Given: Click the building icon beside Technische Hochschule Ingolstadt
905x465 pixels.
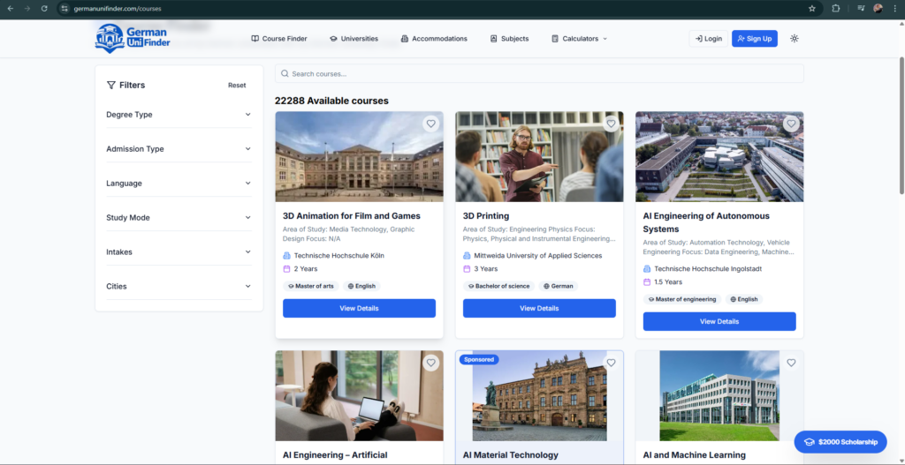Looking at the screenshot, I should pos(646,269).
